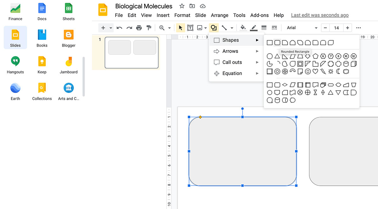Select the Rounded Rectangle shape
378x209 pixels.
pyautogui.click(x=277, y=42)
